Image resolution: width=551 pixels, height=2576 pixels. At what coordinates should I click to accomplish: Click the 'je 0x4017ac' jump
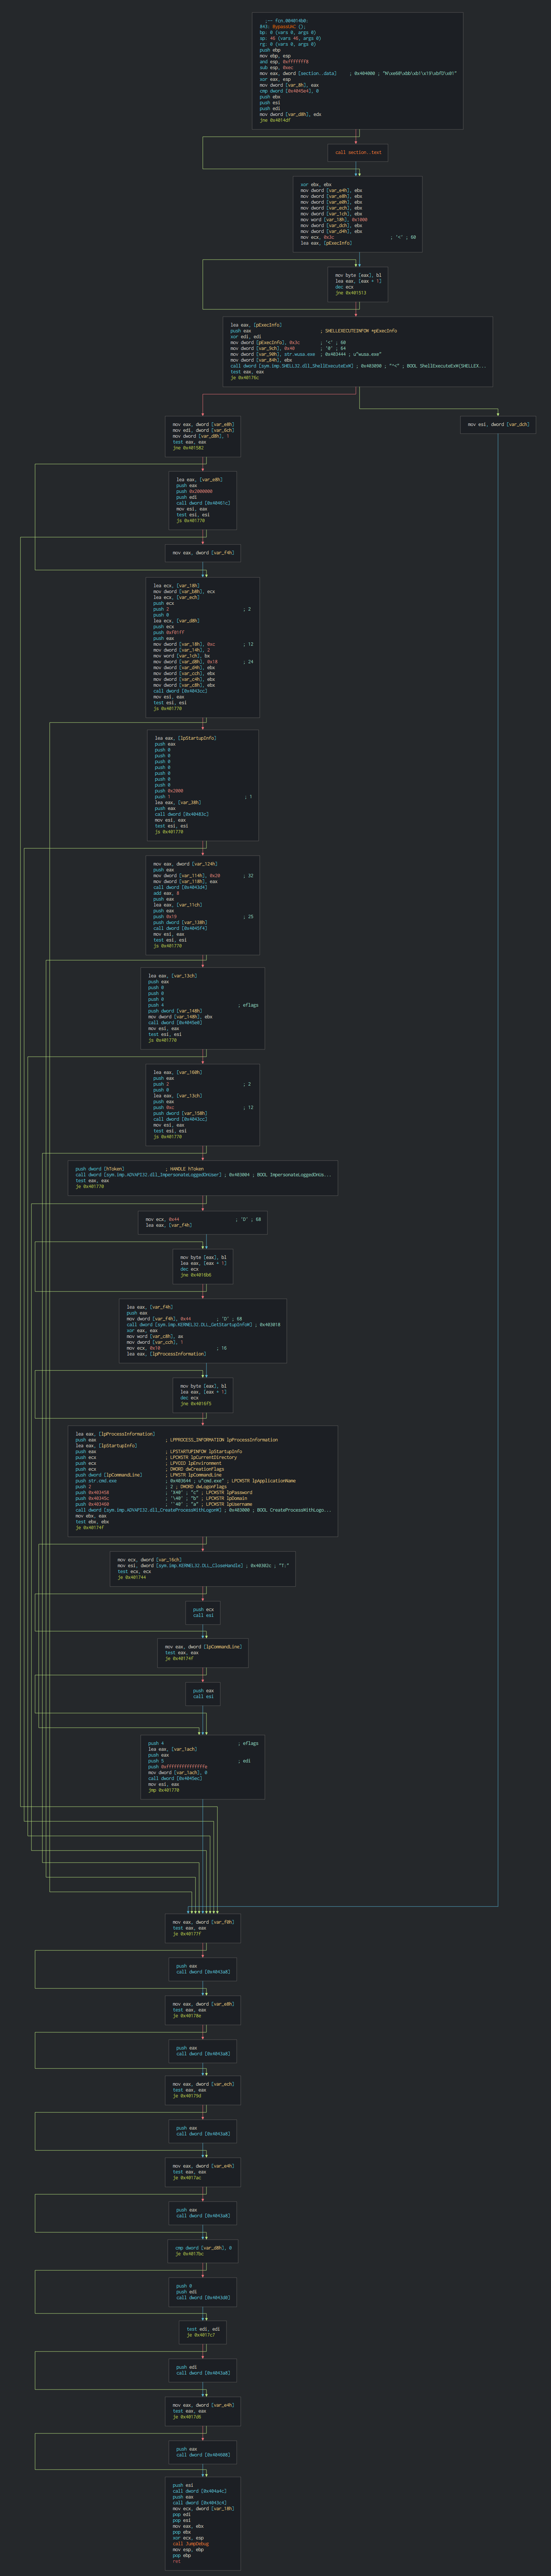(x=187, y=2178)
